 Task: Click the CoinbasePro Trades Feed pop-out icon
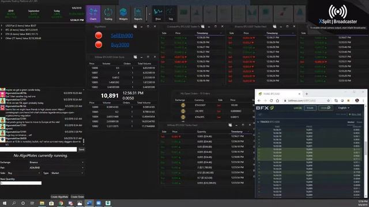tap(202, 26)
